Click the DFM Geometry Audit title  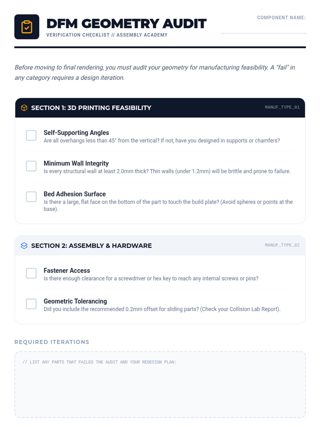pos(126,23)
